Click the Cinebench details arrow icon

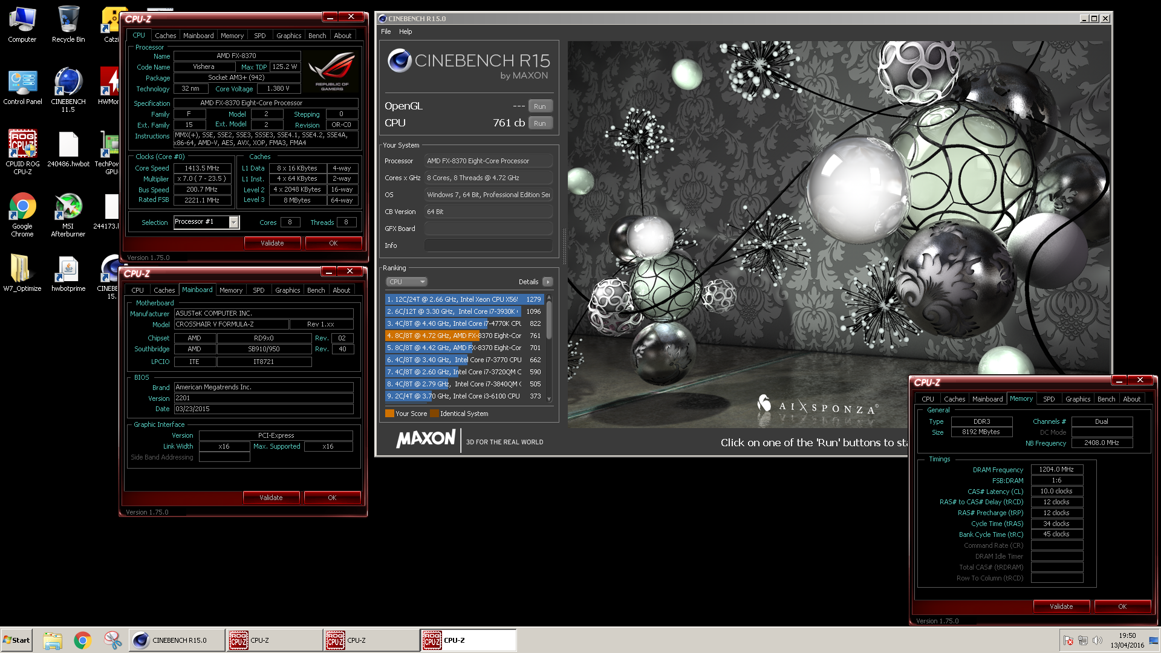pos(548,282)
